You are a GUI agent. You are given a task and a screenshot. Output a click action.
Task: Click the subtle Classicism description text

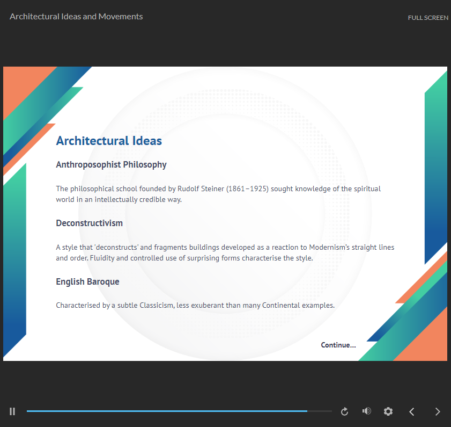pos(195,306)
